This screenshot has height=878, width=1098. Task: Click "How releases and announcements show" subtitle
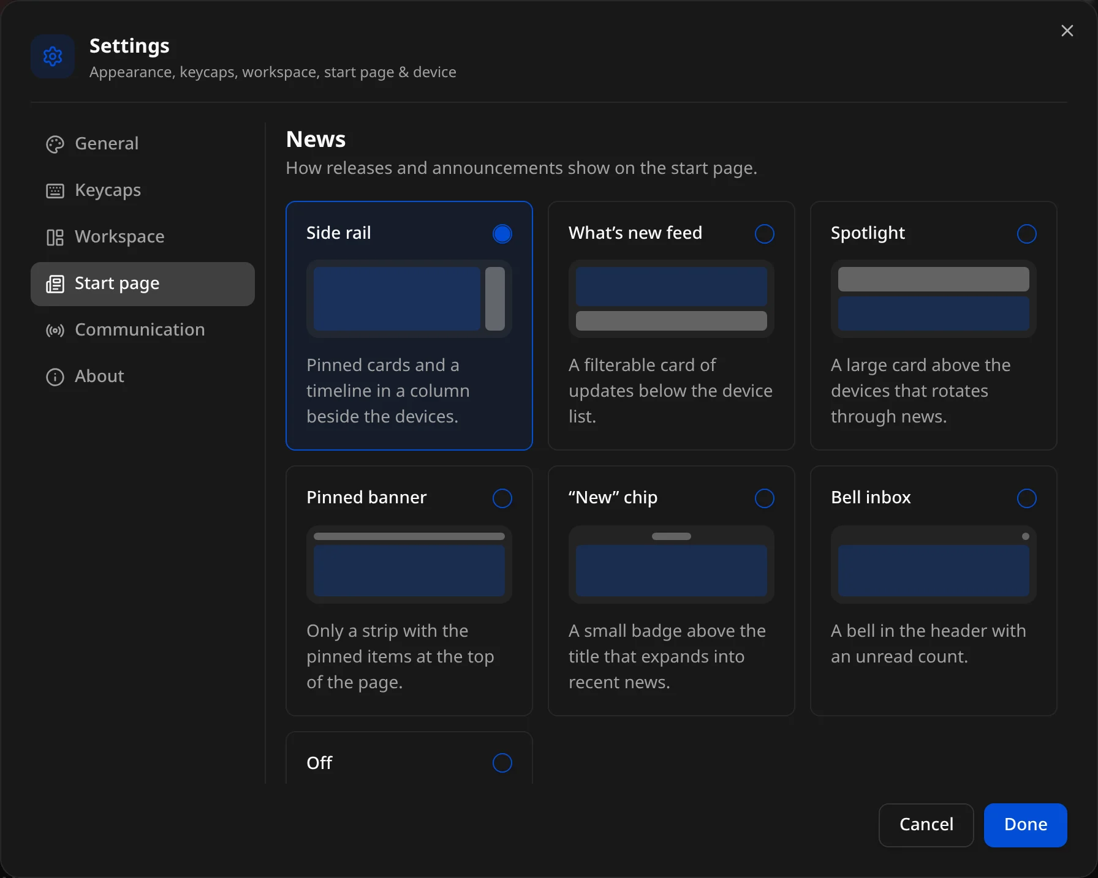521,168
